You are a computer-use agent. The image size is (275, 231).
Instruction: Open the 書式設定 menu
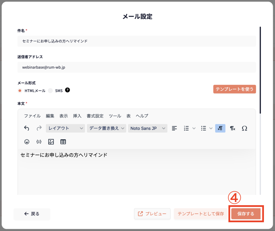click(95, 116)
